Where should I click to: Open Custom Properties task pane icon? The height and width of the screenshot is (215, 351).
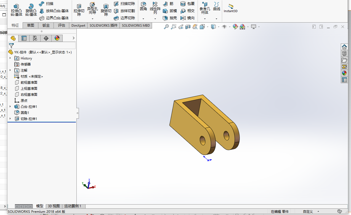[x=344, y=80]
